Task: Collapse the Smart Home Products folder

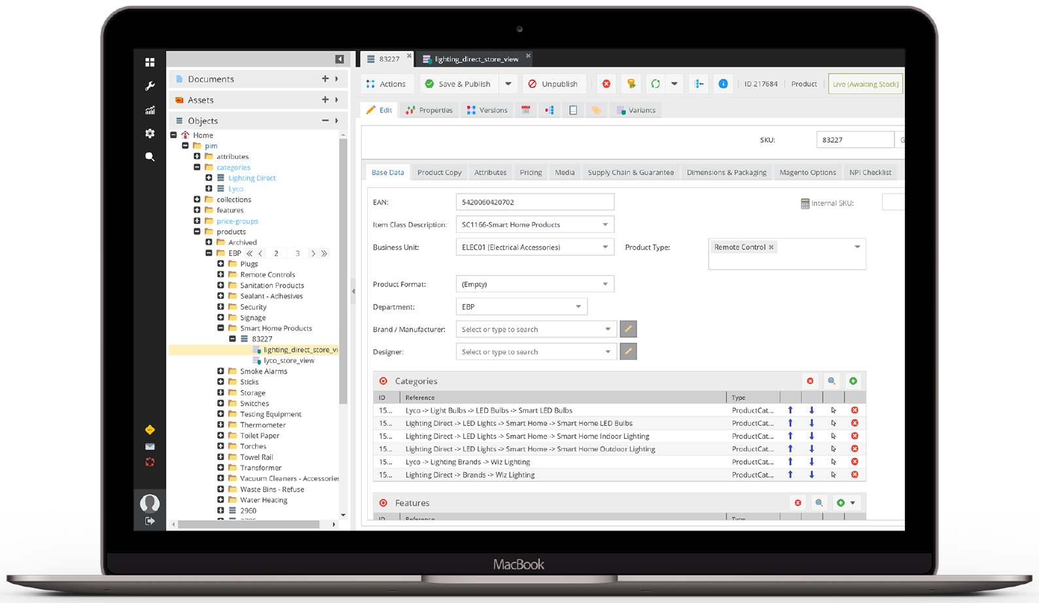Action: (220, 328)
